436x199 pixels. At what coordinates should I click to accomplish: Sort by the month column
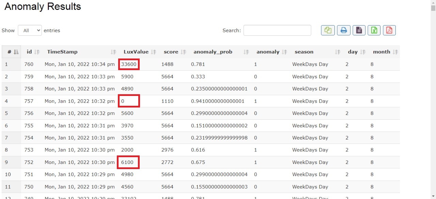385,52
